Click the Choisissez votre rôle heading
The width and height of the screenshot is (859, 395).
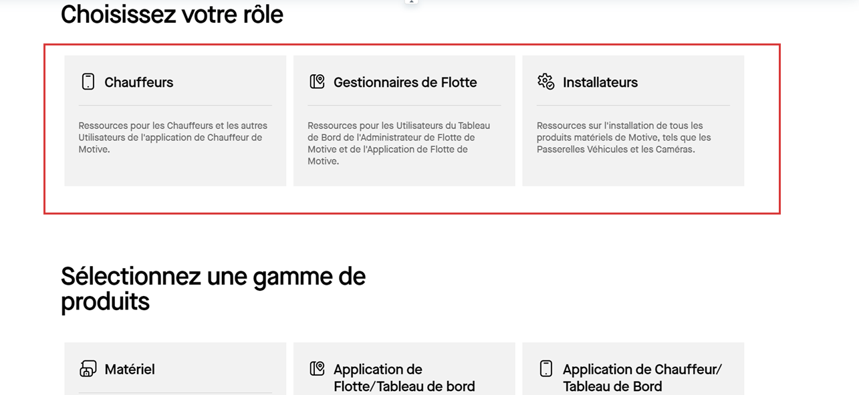(172, 14)
